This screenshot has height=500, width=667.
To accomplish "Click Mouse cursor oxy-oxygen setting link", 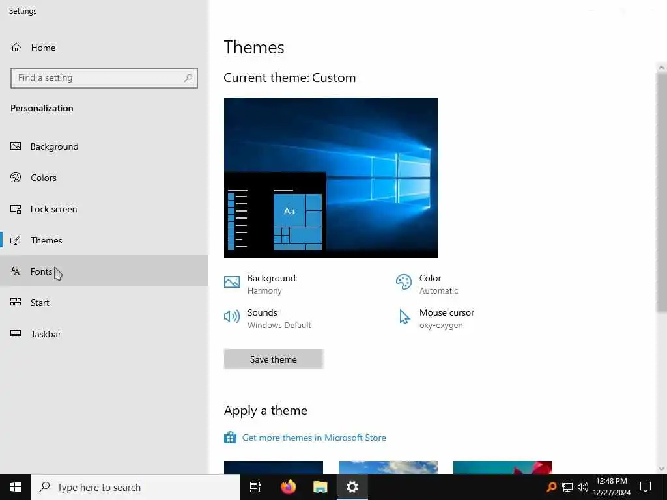I will pyautogui.click(x=434, y=318).
